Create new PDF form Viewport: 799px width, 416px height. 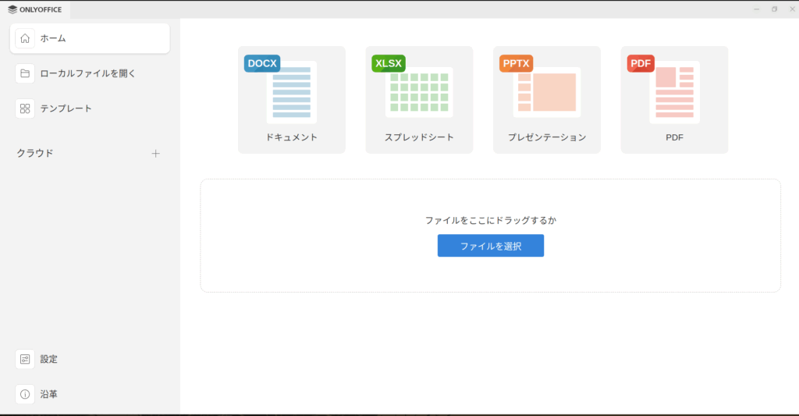(x=674, y=100)
